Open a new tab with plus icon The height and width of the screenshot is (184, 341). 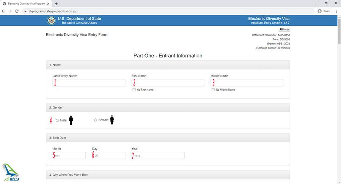point(56,3)
